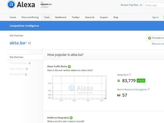Follow the Browse Top Sites link
The width and height of the screenshot is (164, 123).
[129, 5]
